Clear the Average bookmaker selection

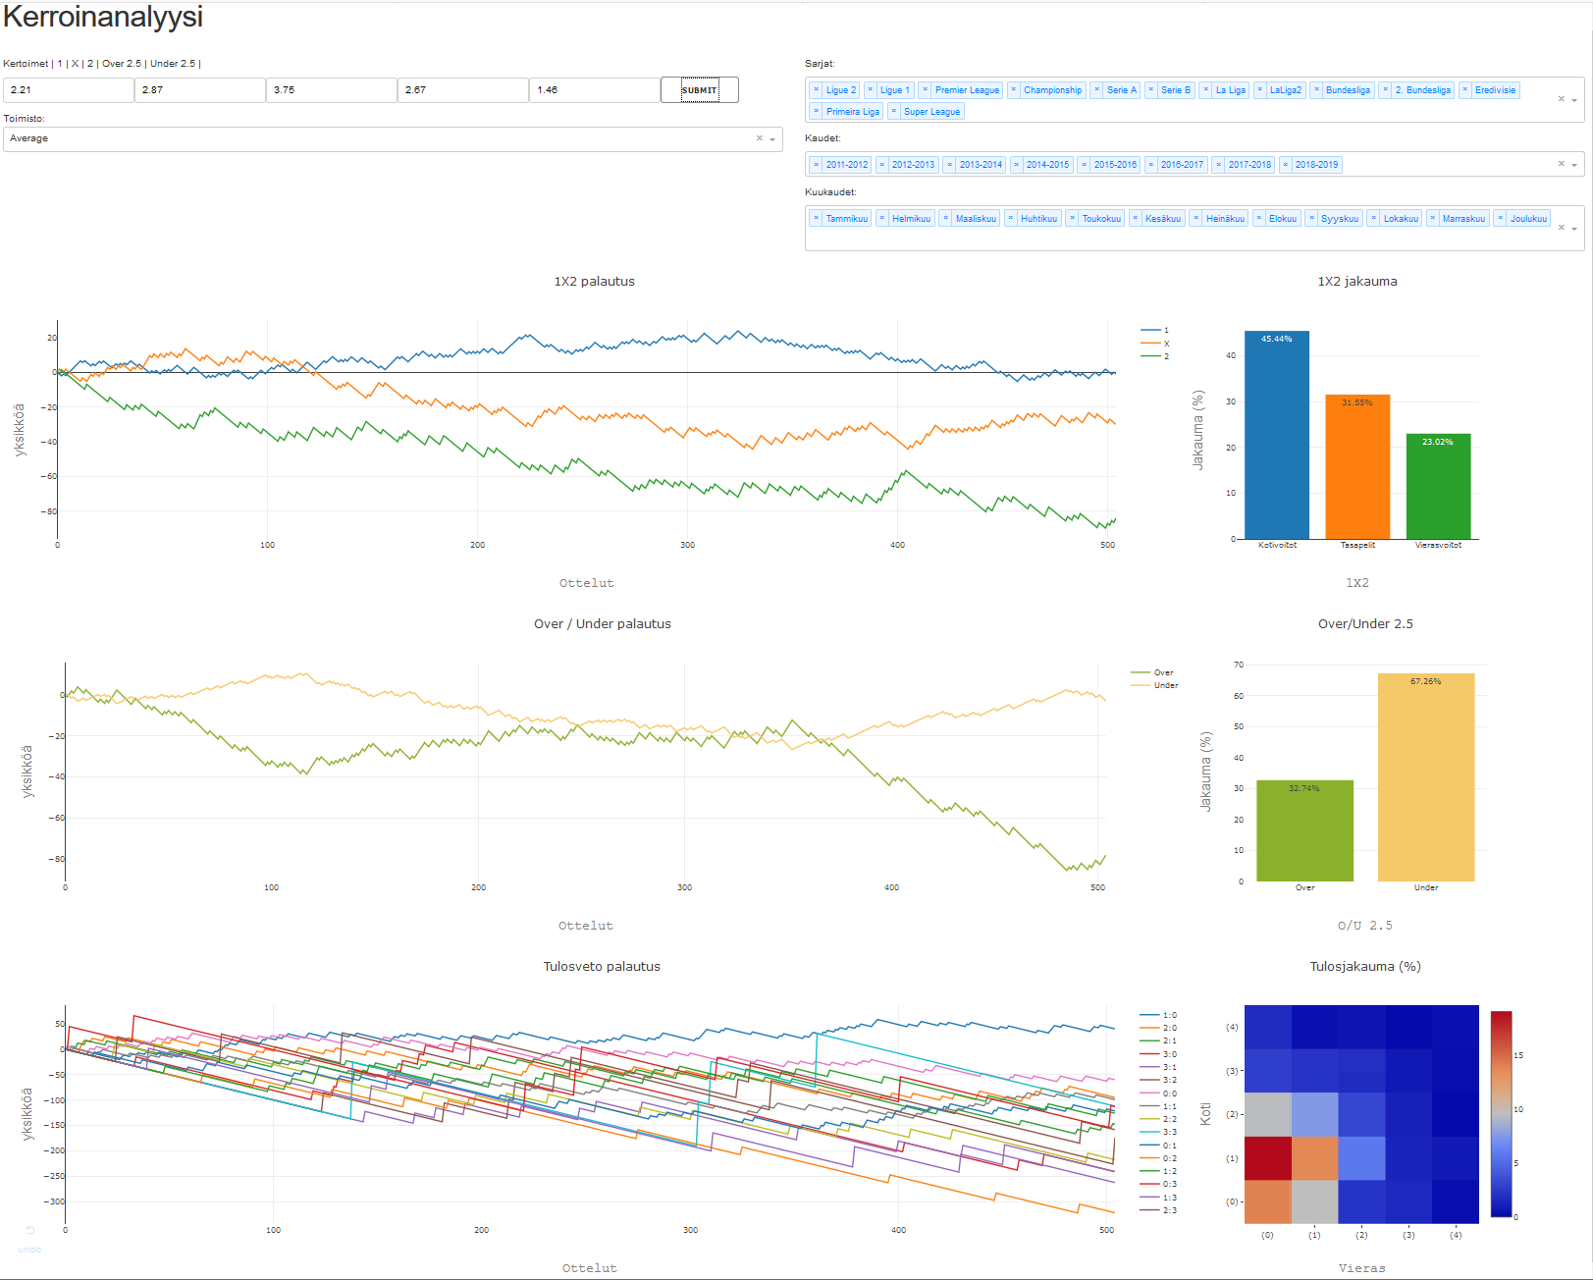[x=759, y=138]
